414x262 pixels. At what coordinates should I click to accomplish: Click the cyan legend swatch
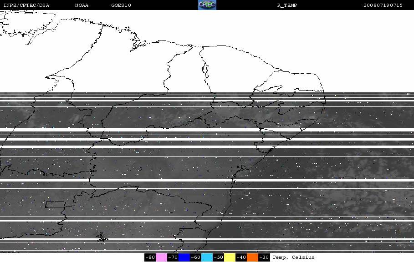tap(207, 257)
